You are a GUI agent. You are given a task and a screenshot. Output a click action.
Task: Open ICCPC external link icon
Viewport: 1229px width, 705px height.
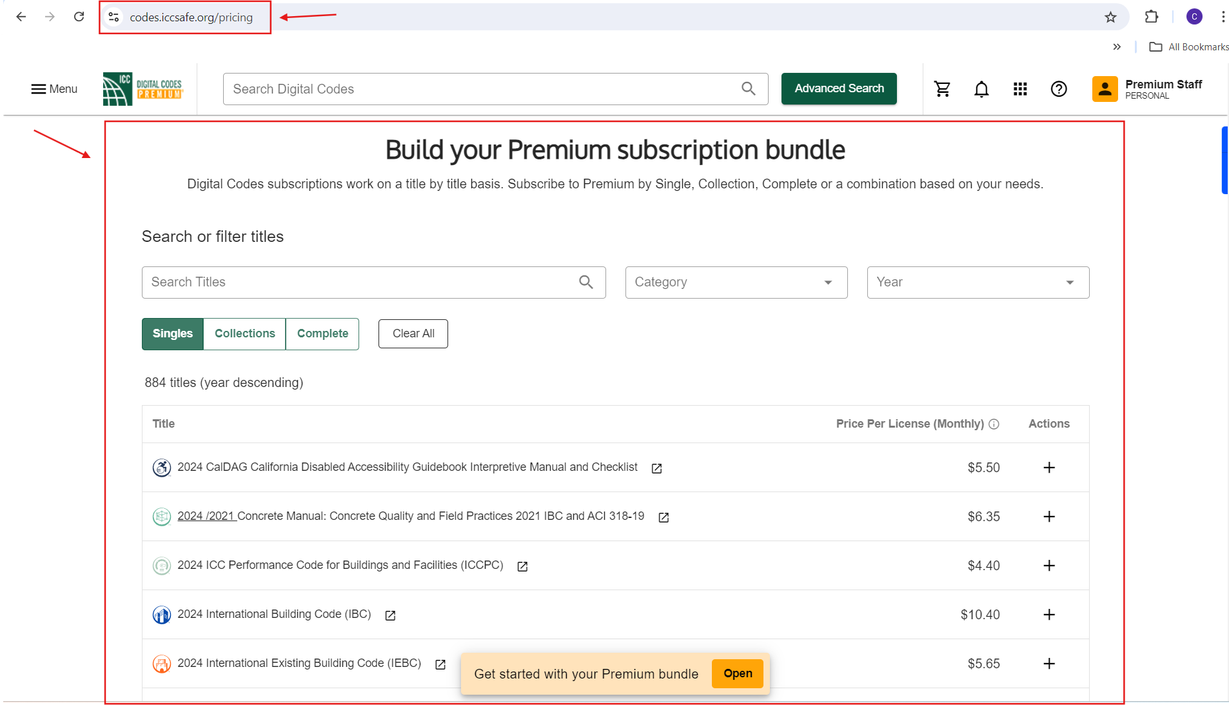point(522,566)
